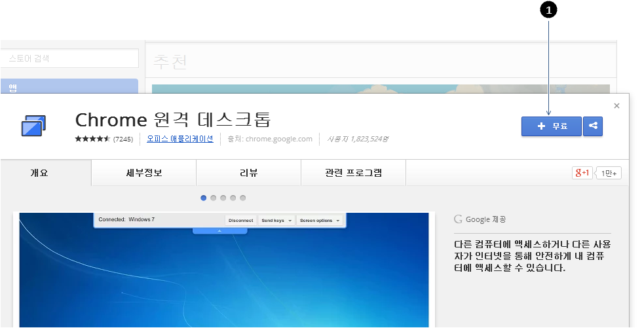Viewport: 642px width, 328px height.
Task: Click the 1만+ count bubble
Action: [609, 173]
